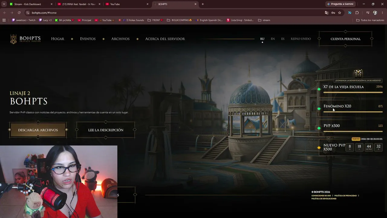Open the Lista Emoji bookmark
Screen dimensions: 387x218
coord(240,20)
